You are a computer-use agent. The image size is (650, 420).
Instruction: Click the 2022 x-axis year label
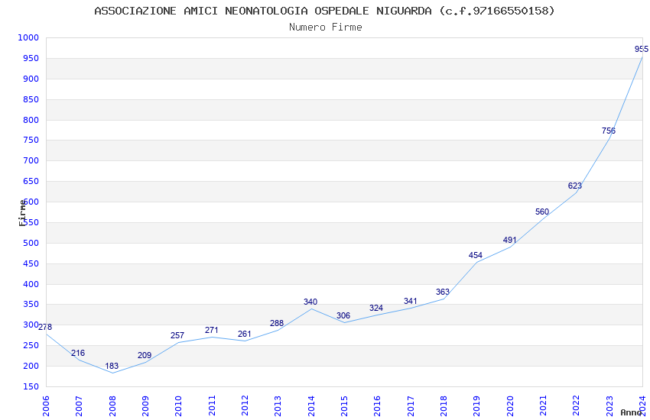pyautogui.click(x=577, y=406)
